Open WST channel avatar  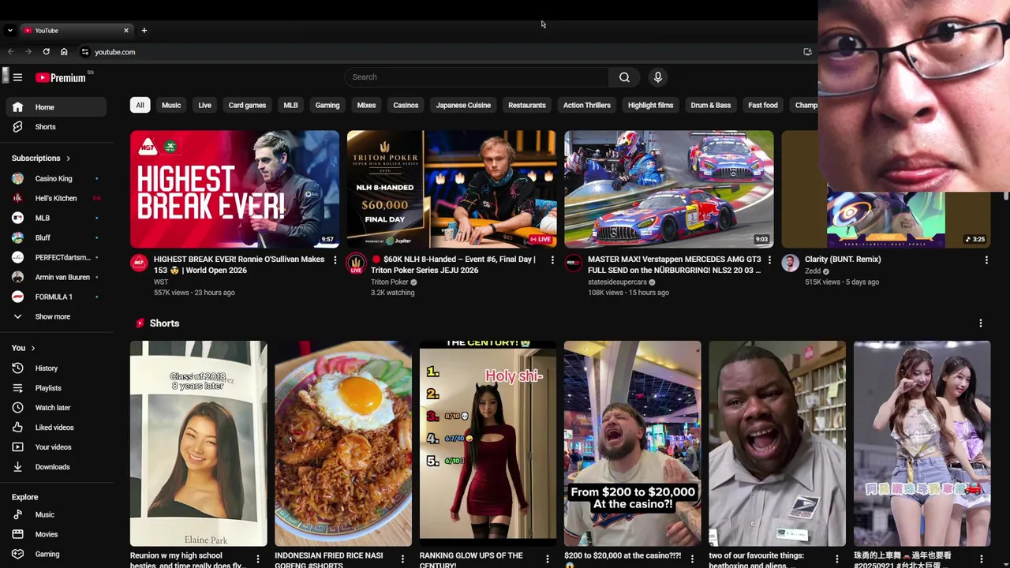[140, 263]
